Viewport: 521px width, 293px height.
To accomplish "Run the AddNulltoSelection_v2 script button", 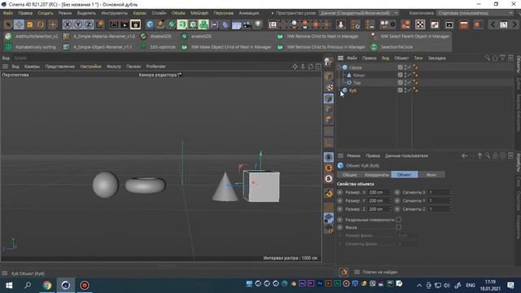I will coord(32,37).
